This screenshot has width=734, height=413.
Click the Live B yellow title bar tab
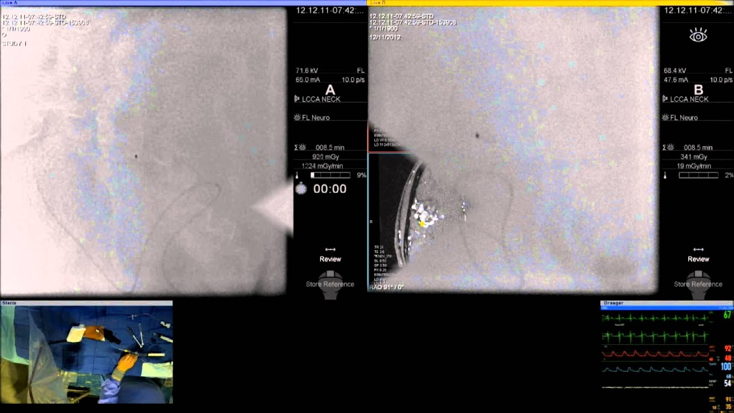tap(550, 3)
